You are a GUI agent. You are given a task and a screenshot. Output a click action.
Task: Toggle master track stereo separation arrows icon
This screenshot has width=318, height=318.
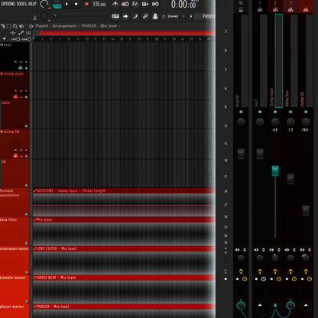(x=237, y=250)
